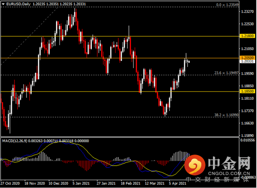Image resolution: width=257 pixels, height=188 pixels.
Task: Select the 1.18500 horizontal line price label
Action: tap(247, 91)
